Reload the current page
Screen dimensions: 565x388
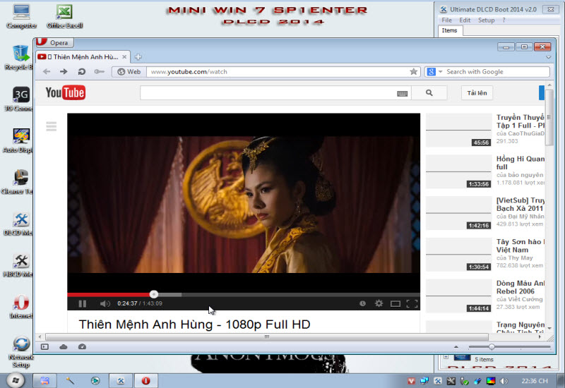click(x=81, y=72)
